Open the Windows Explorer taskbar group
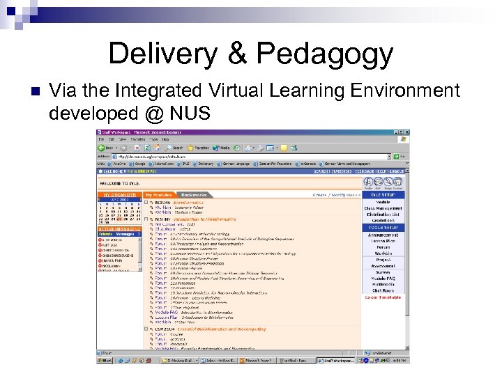This screenshot has width=502, height=376. click(x=179, y=361)
